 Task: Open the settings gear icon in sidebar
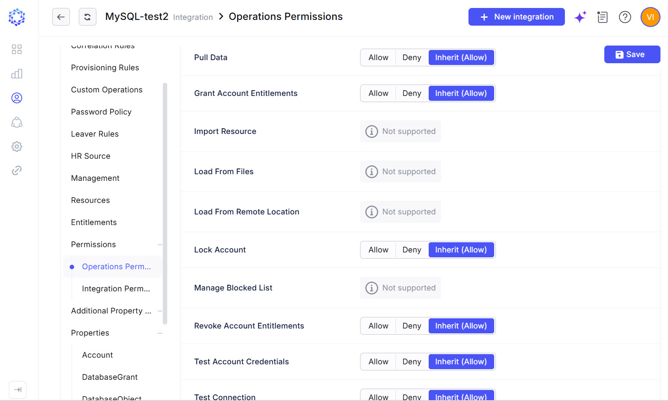[17, 146]
